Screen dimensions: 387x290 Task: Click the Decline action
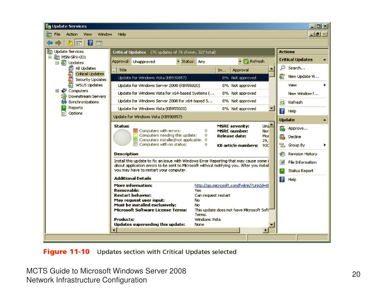point(294,137)
